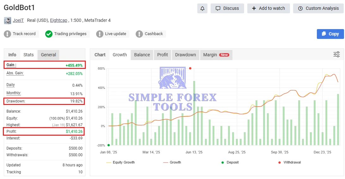Click the Live update status icon
Screen dimensions: 345x179
tap(100, 34)
